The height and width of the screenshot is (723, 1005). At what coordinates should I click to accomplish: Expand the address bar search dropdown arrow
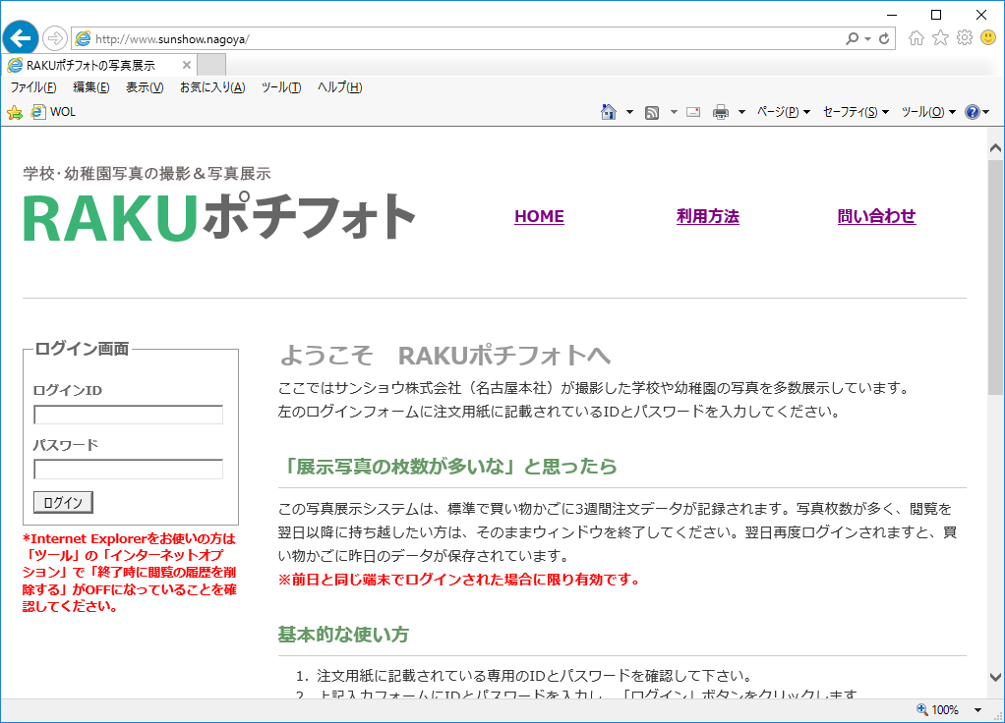click(867, 39)
